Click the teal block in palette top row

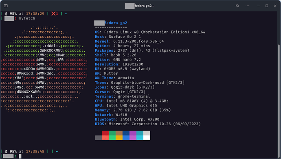tap(140, 133)
